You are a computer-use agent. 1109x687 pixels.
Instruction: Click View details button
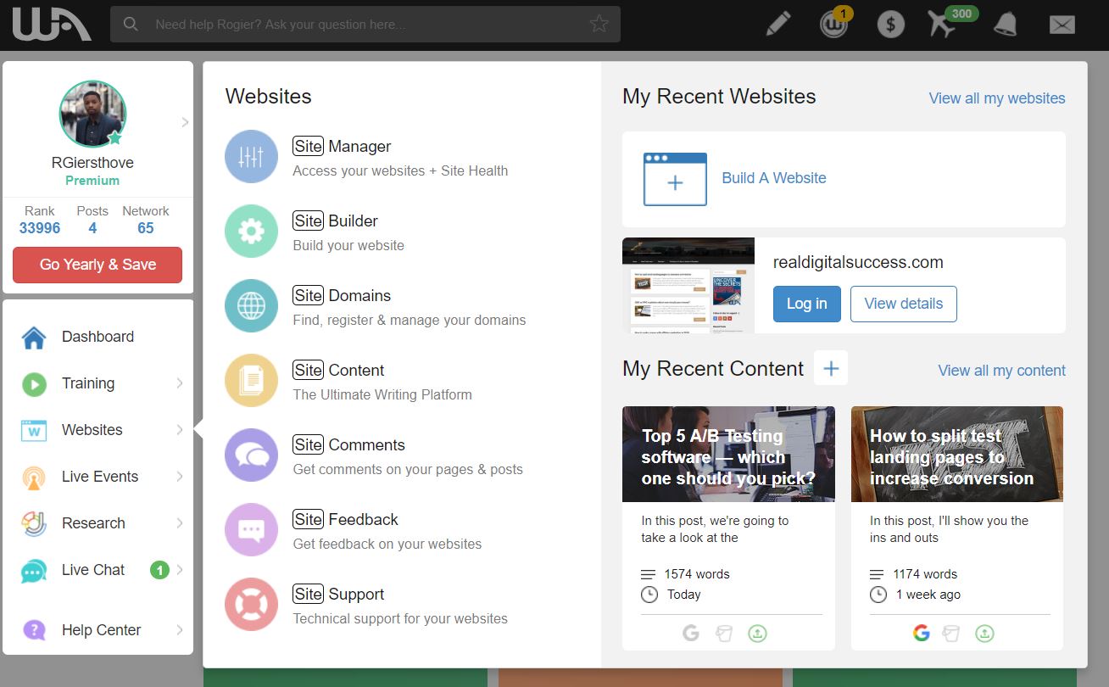tap(903, 304)
